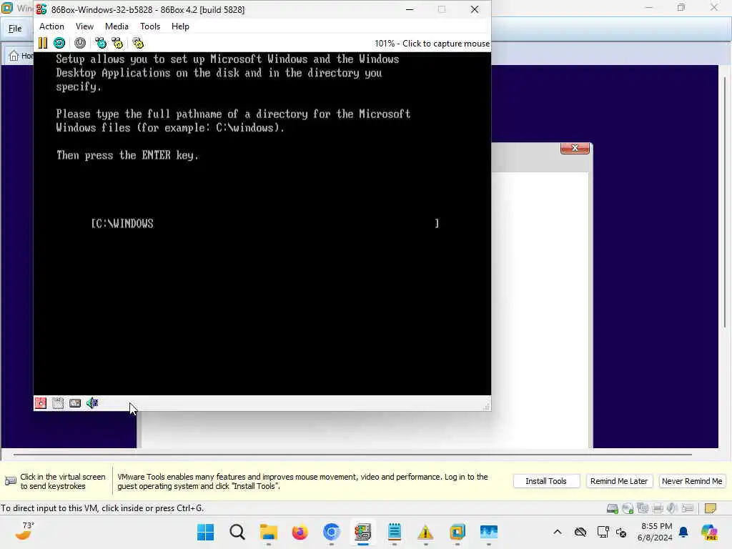This screenshot has width=732, height=549.
Task: Open File Explorer from taskbar
Action: coord(269,532)
